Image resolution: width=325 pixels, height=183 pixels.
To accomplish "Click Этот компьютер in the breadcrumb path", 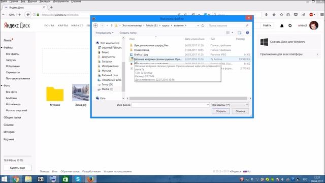I will (x=132, y=25).
